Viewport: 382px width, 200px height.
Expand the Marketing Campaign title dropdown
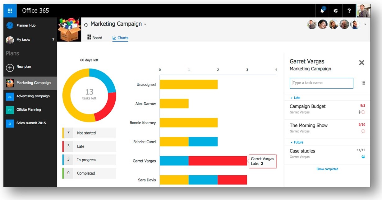click(145, 24)
